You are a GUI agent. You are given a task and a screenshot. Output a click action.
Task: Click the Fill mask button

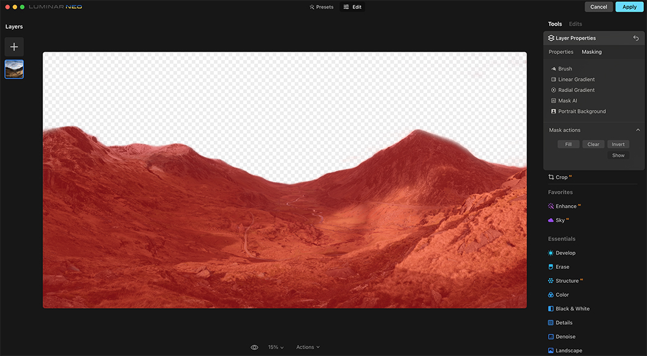click(x=568, y=144)
